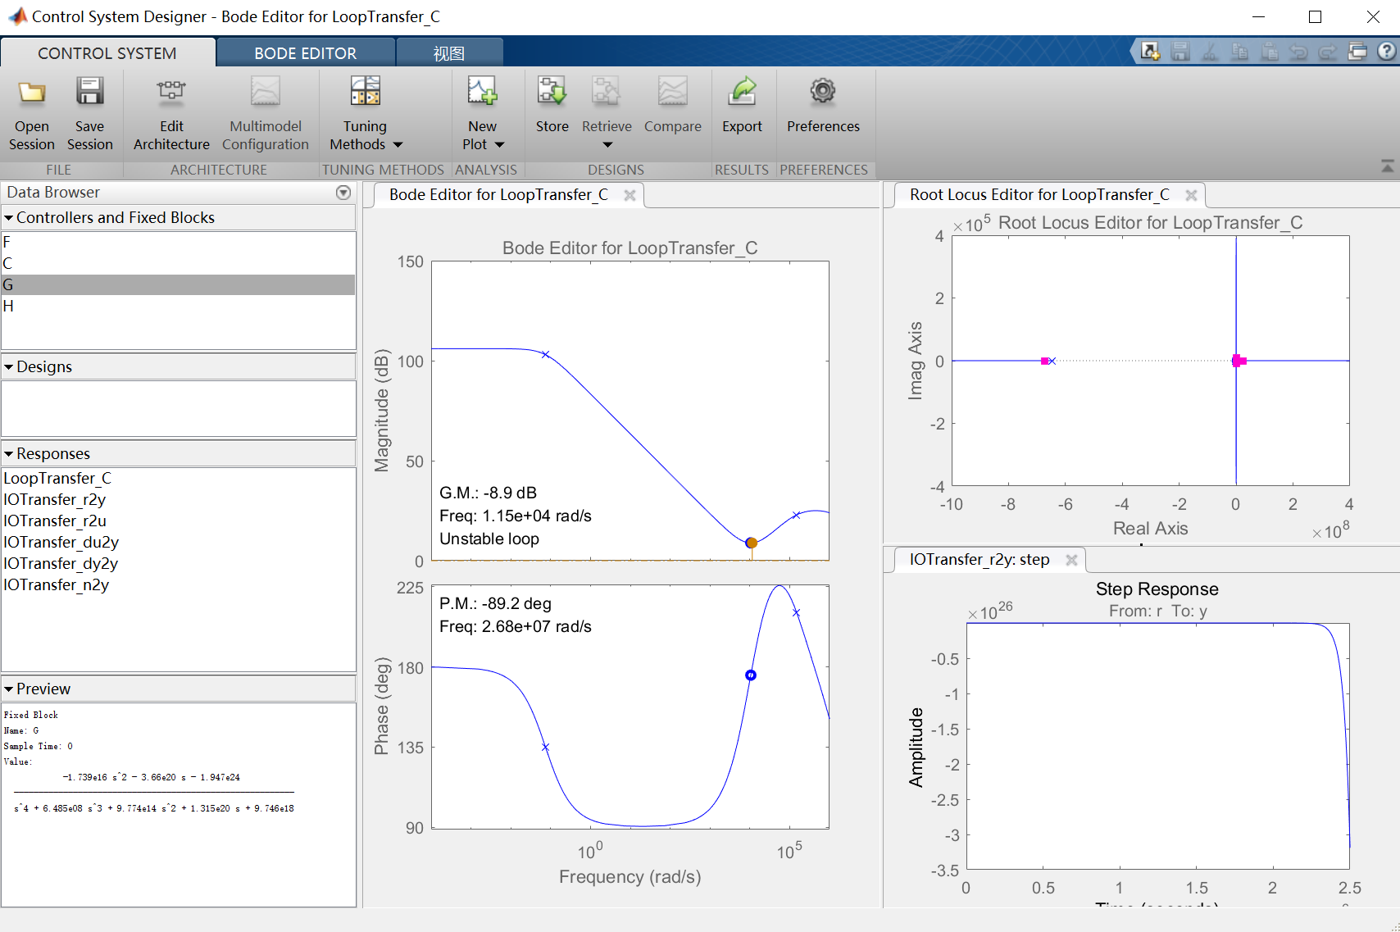
Task: Select LoopTransfer_C response
Action: tap(178, 478)
